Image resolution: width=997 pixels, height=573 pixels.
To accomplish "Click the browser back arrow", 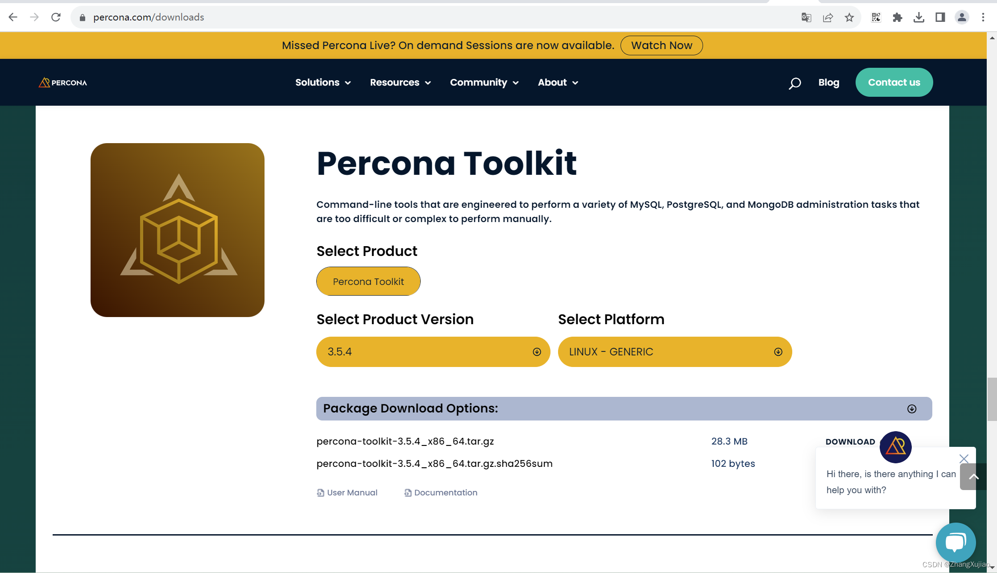I will 13,17.
